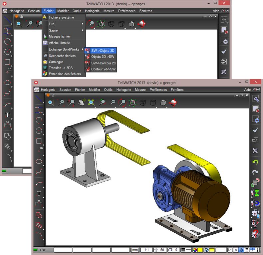Choose the SW->Objets 3D menu entry
This screenshot has width=263, height=255.
[x=102, y=50]
